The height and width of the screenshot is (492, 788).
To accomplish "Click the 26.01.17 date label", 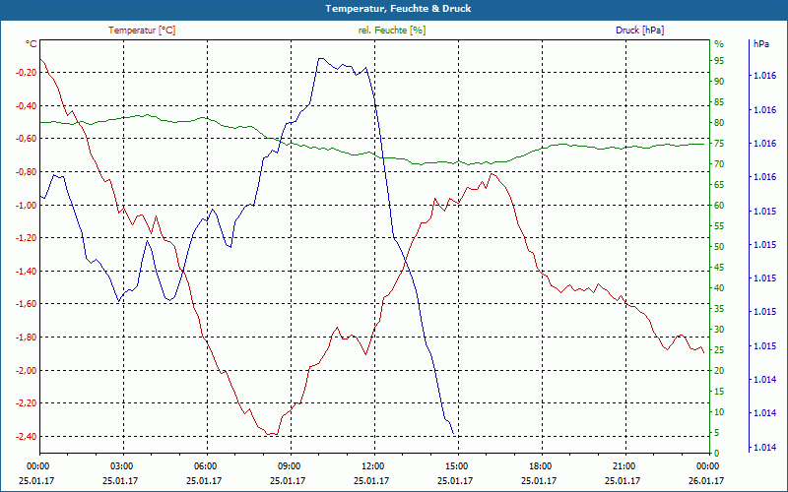I will 707,480.
